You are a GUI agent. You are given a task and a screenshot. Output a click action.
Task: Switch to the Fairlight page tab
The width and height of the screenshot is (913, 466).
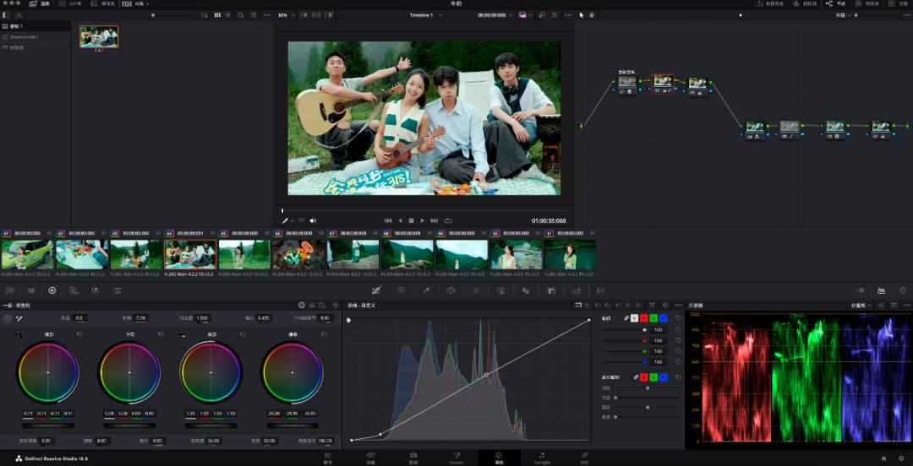[541, 458]
